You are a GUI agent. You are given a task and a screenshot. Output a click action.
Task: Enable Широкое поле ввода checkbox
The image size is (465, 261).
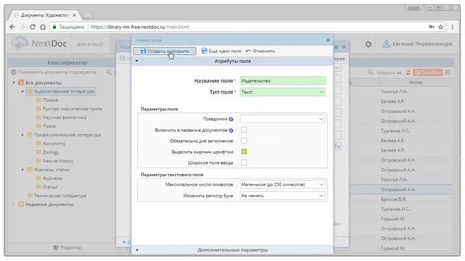pyautogui.click(x=244, y=162)
